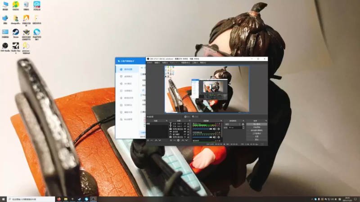Remove the selected source with the minus icon
360x202 pixels.
tap(175, 140)
